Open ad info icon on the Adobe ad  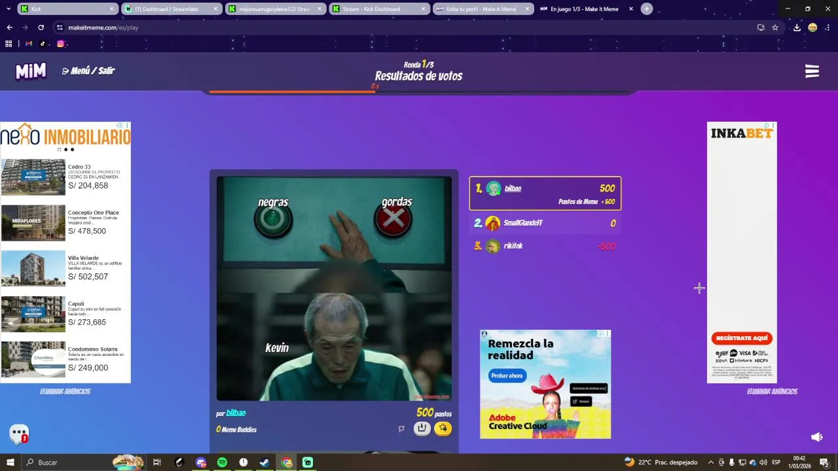tap(600, 334)
